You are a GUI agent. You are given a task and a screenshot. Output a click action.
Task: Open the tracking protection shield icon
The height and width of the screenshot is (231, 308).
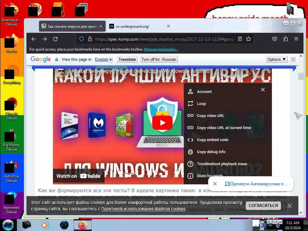click(x=82, y=39)
